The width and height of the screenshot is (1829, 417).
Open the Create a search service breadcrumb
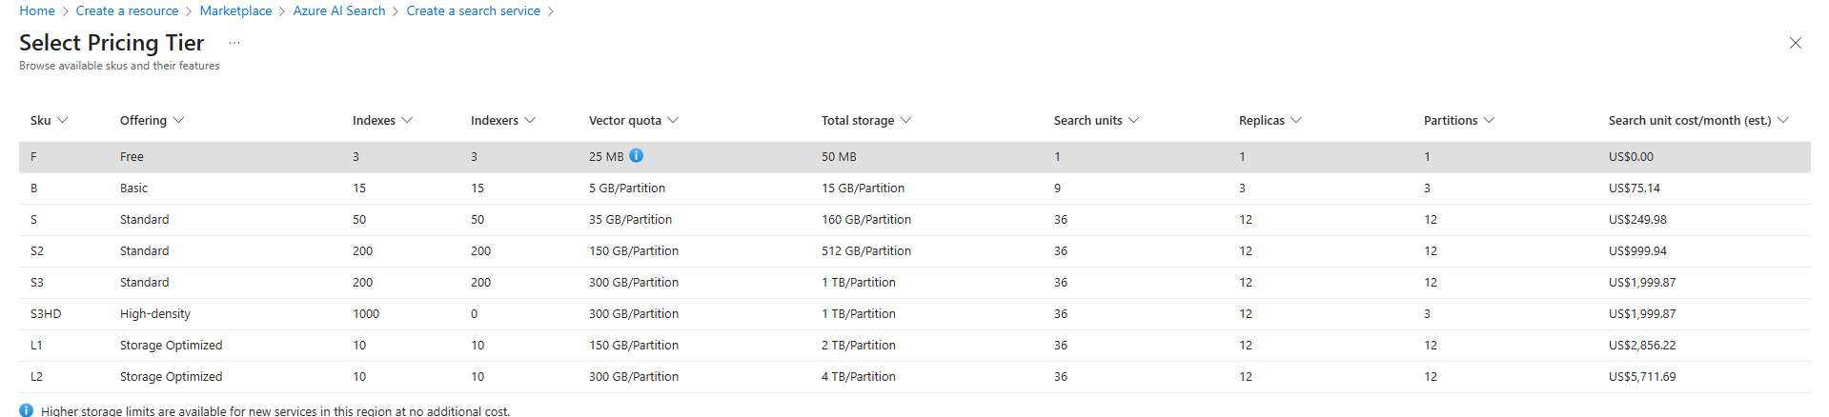473,10
